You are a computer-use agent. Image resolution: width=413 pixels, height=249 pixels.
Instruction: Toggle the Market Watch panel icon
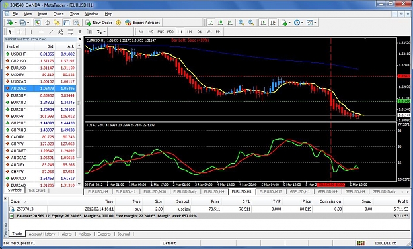pos(38,23)
